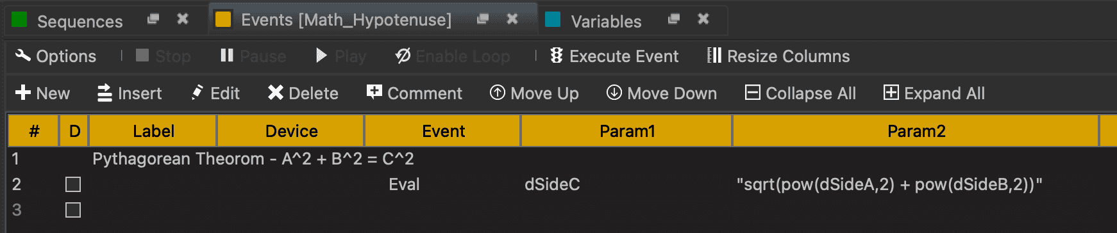Click the Insert row icon
The image size is (1117, 233).
105,93
